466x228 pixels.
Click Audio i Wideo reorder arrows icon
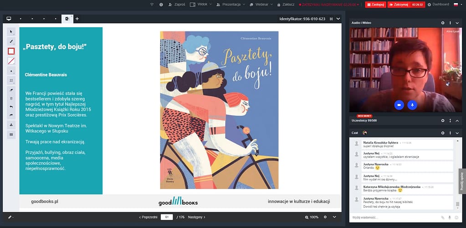click(450, 23)
